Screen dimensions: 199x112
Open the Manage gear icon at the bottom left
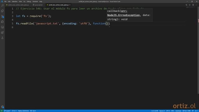(x=2, y=107)
